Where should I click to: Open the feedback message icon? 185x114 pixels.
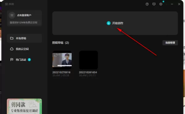coord(154,4)
